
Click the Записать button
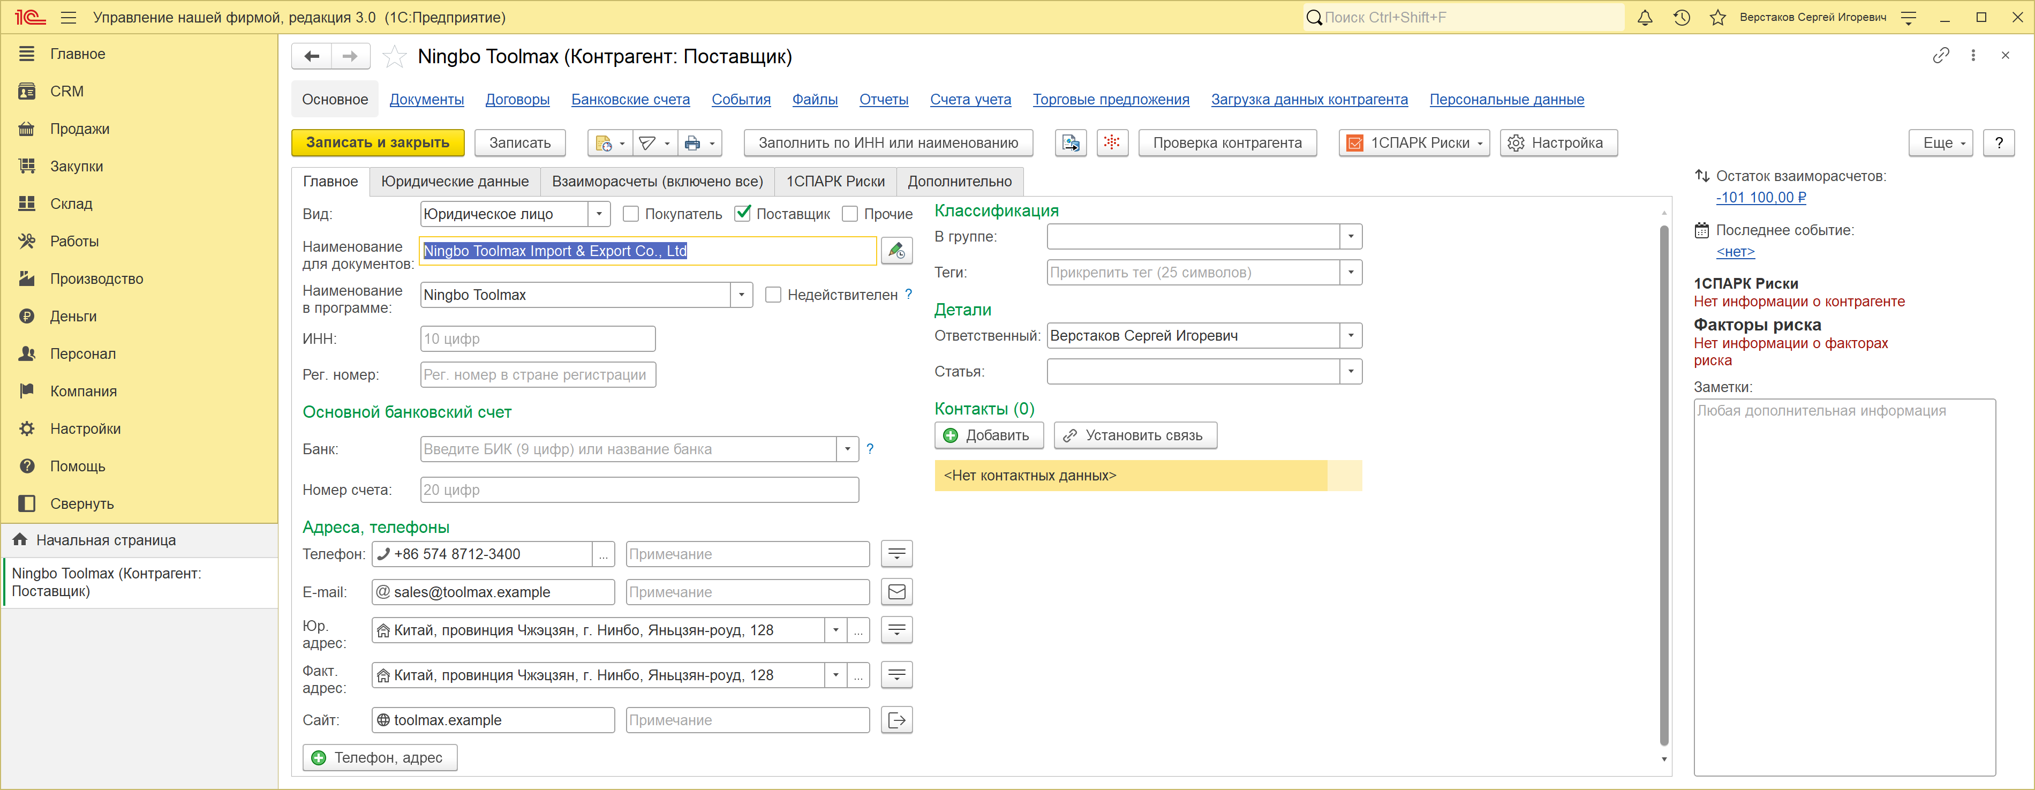[x=520, y=143]
